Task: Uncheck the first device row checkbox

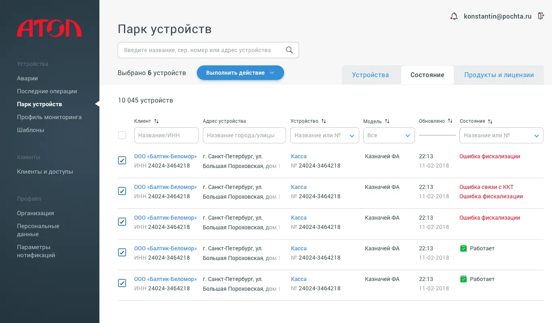Action: click(x=122, y=160)
